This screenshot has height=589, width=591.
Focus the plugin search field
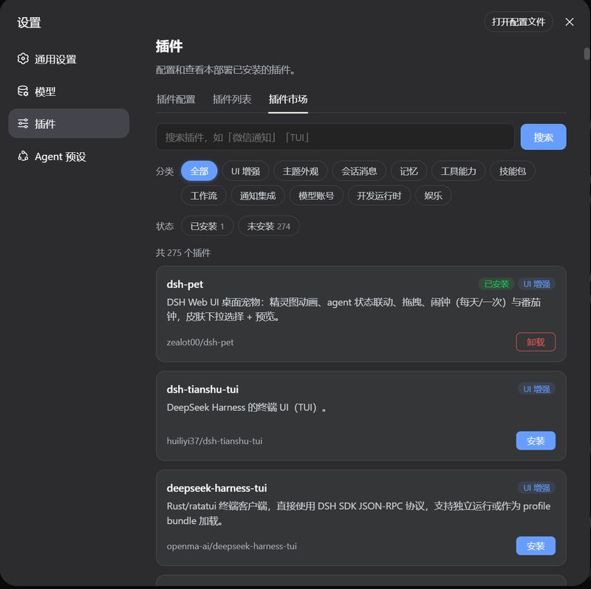[x=335, y=137]
